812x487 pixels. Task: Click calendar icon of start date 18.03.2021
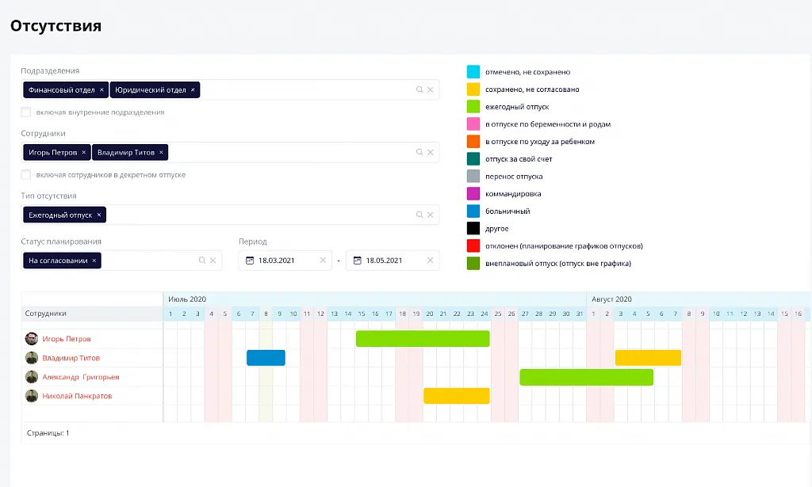point(250,261)
